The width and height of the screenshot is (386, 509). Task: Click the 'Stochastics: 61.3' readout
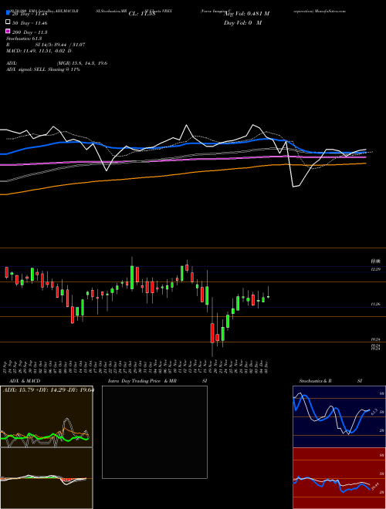tap(24, 39)
